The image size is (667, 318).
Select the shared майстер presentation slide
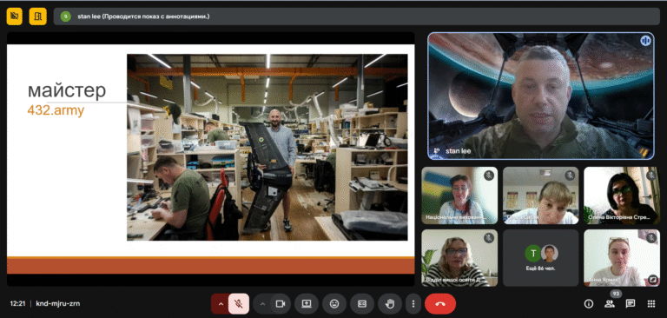(210, 159)
